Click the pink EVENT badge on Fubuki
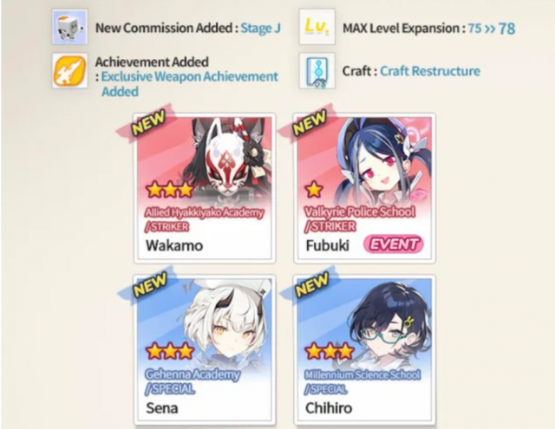Viewport: 555px width, 429px height. click(394, 244)
